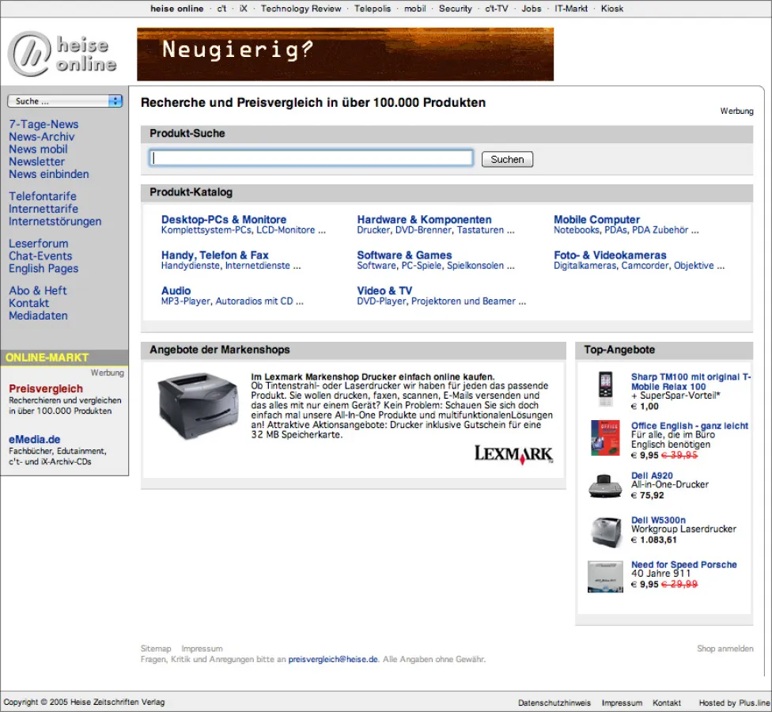Browse Video & TV category

[x=384, y=290]
